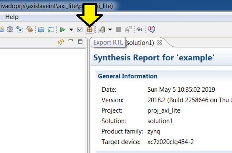This screenshot has width=232, height=153.
Task: Click the Synthesis Report for 'example' heading
Action: 154,58
